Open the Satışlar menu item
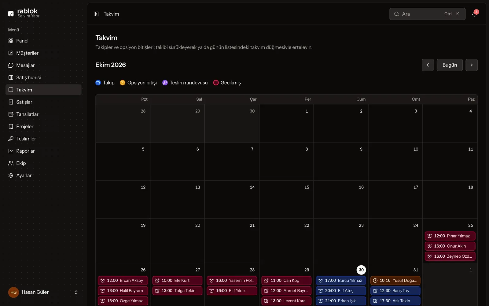489x306 pixels. pyautogui.click(x=43, y=102)
